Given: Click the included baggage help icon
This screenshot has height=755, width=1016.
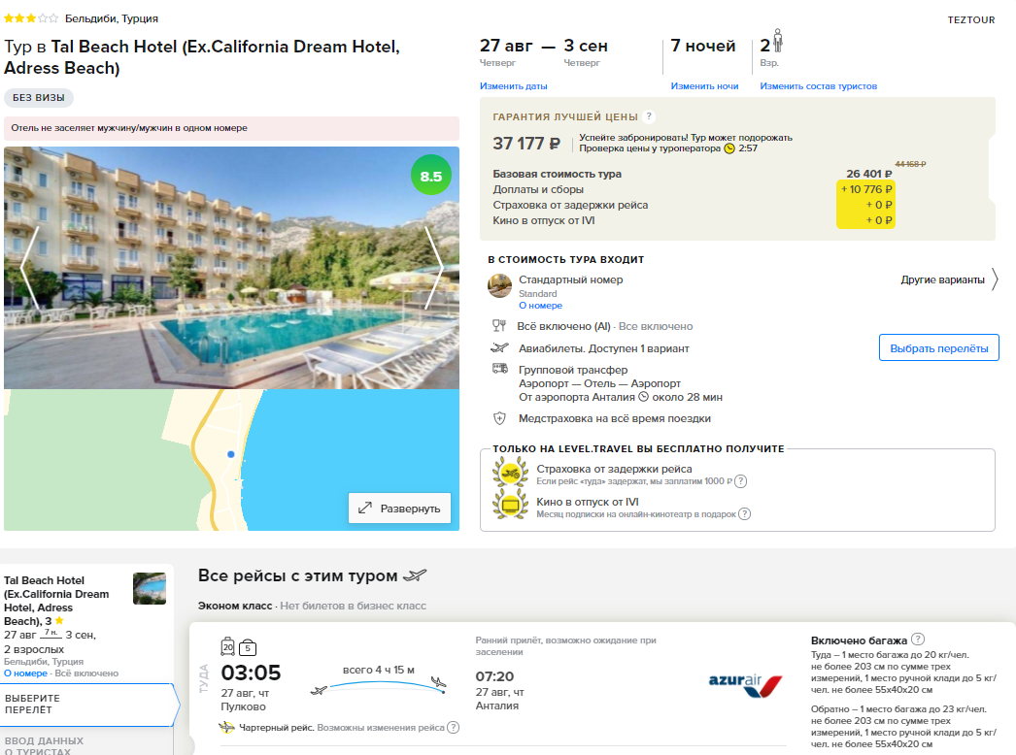Looking at the screenshot, I should pos(918,640).
